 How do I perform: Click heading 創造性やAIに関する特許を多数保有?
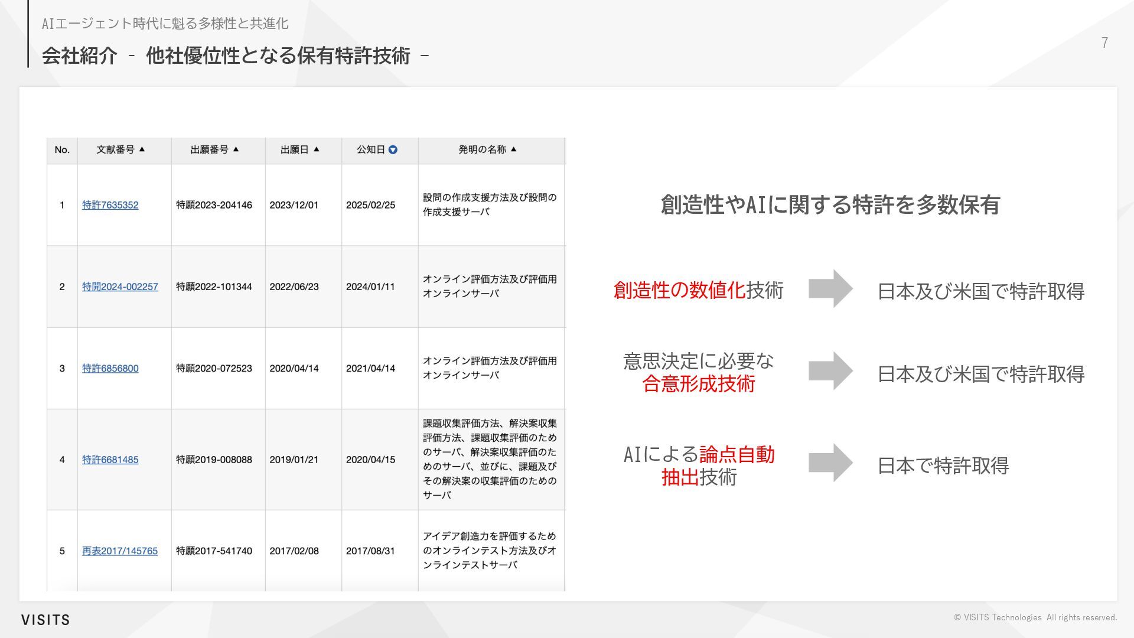(x=830, y=205)
